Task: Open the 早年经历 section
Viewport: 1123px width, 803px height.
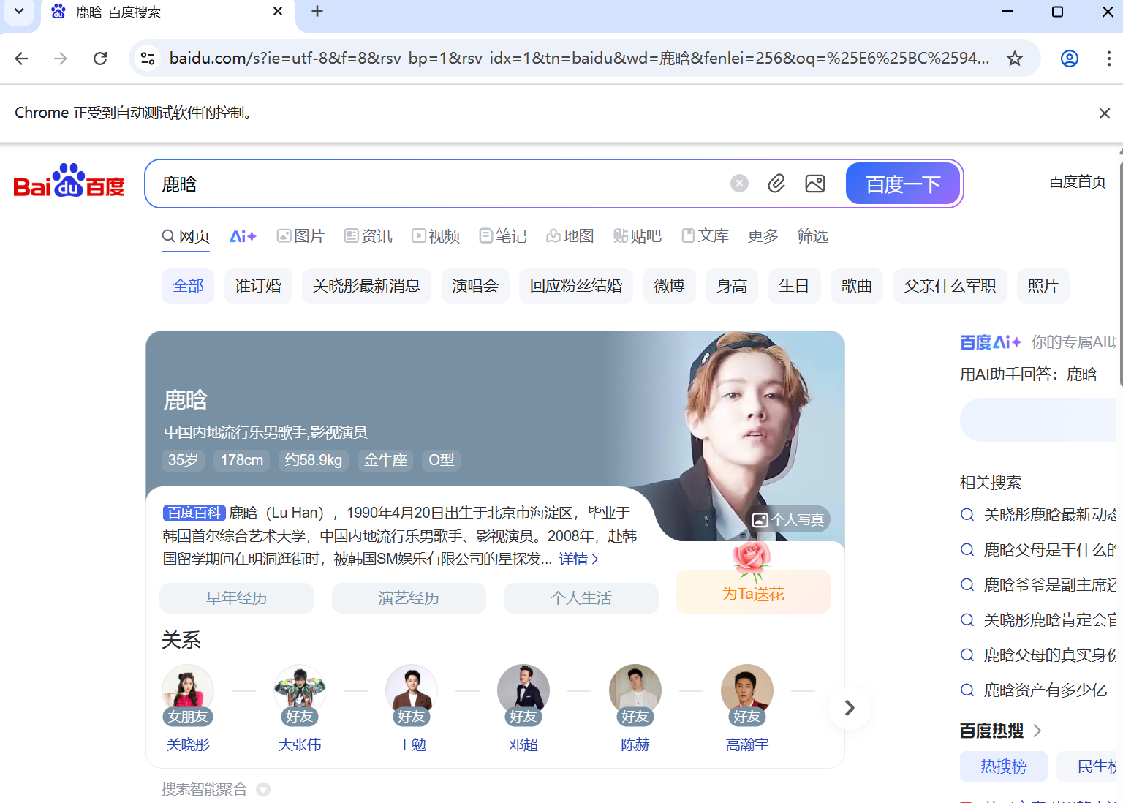Action: pyautogui.click(x=237, y=598)
